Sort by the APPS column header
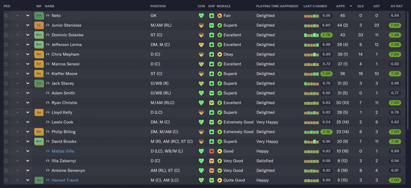 (340, 6)
